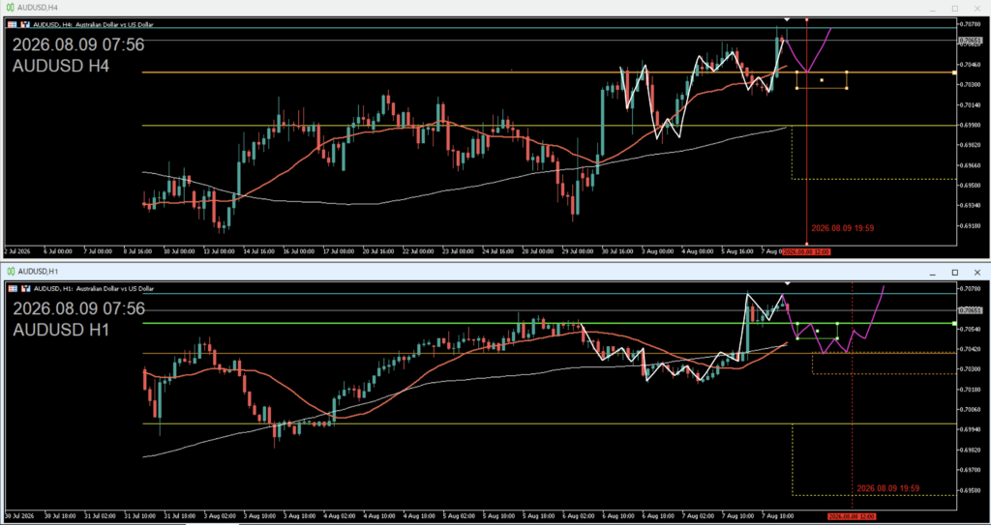Click price level 0.69980 on H4 scale
Image resolution: width=991 pixels, height=525 pixels.
click(972, 125)
